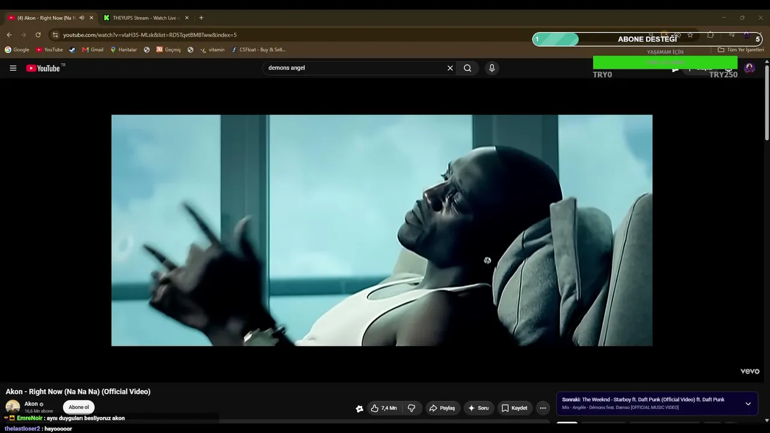Close the THEYUPS Stream tab

[x=187, y=18]
